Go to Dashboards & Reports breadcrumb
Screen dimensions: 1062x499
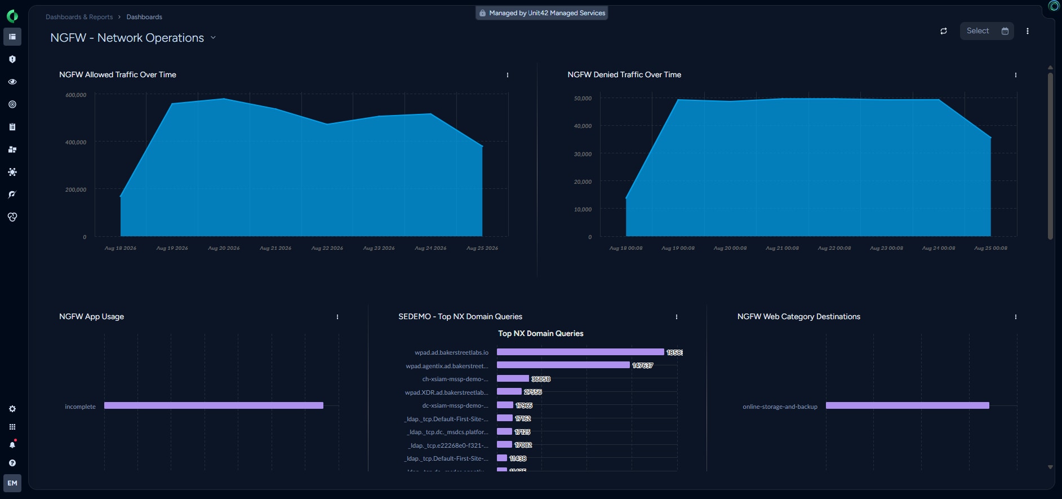point(79,17)
